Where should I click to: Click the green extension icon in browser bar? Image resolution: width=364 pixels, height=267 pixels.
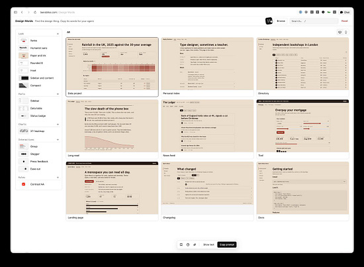(329, 12)
